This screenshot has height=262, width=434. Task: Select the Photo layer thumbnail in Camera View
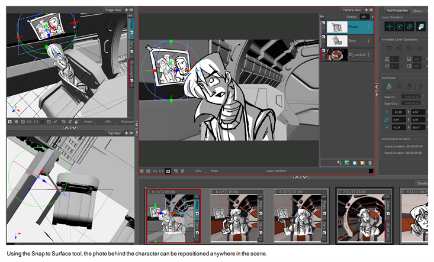tap(338, 27)
